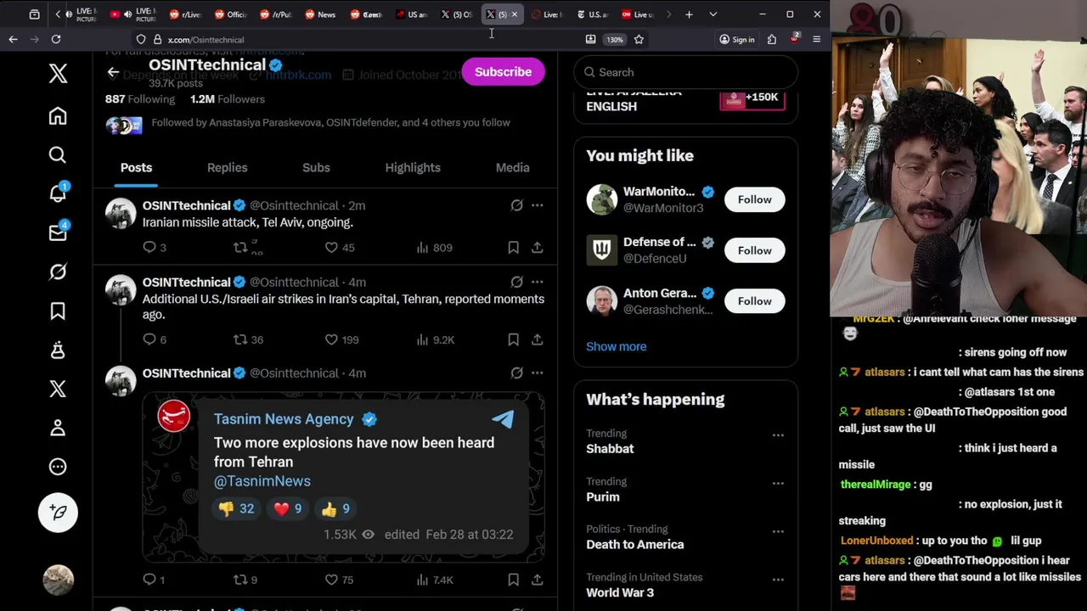Open more options on Tehran air strikes post
Viewport: 1087px width, 611px height.
(x=537, y=282)
